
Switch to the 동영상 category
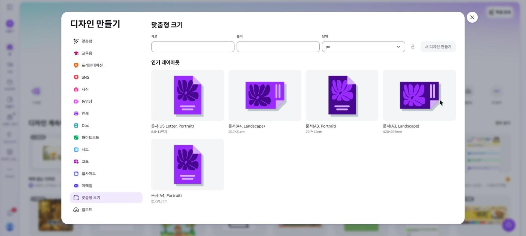click(x=106, y=101)
